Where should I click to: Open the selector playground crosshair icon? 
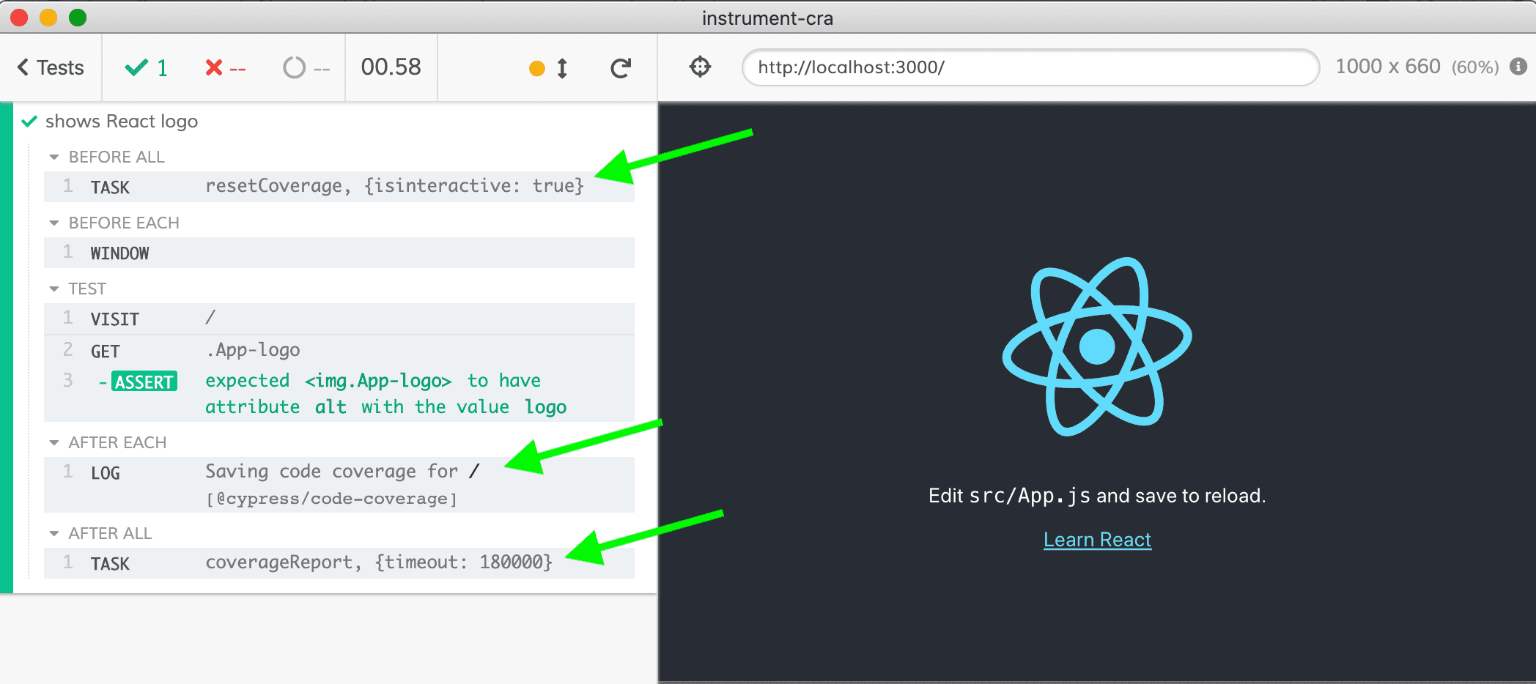(700, 67)
